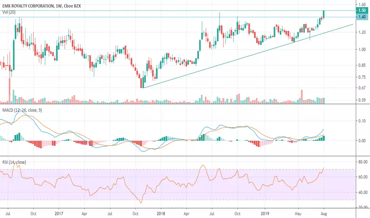Click the 1.00 price axis label

click(362, 50)
